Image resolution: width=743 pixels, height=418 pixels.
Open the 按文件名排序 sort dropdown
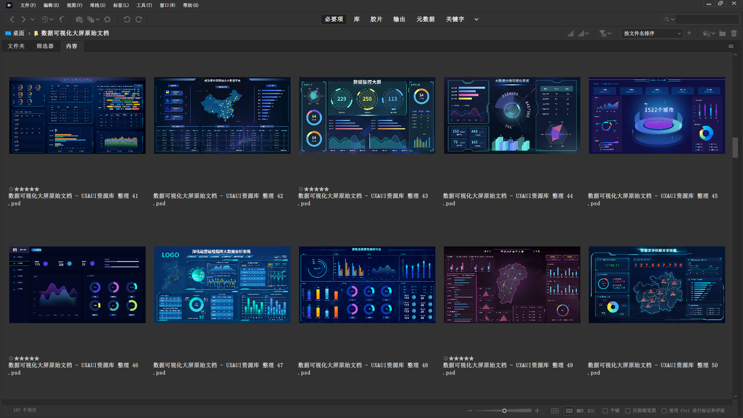coord(652,34)
